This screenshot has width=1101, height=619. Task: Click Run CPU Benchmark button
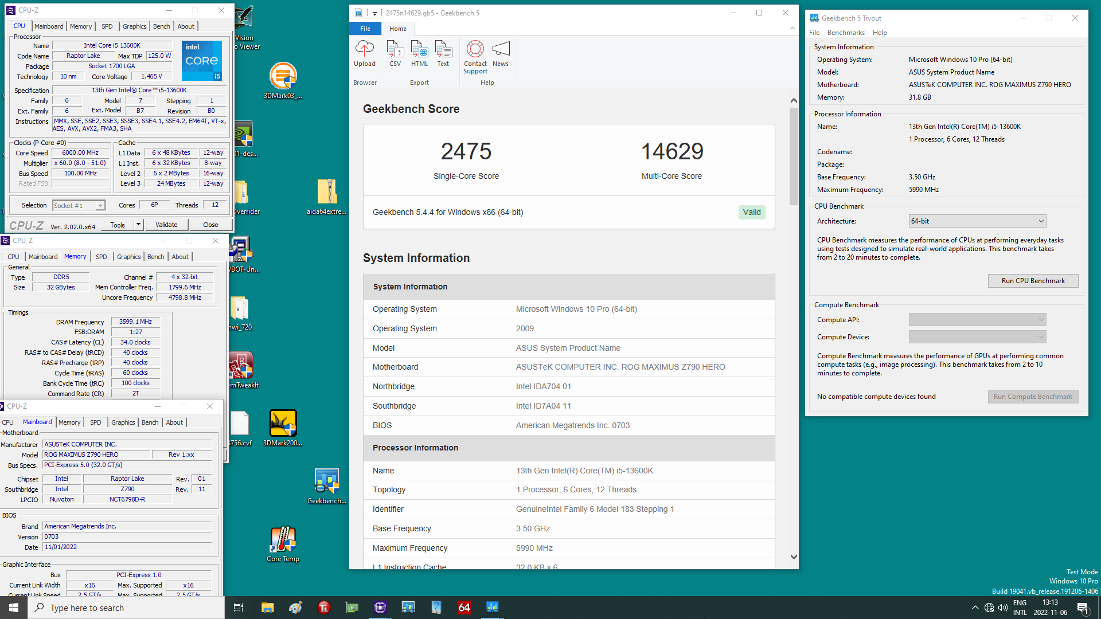click(x=1033, y=281)
